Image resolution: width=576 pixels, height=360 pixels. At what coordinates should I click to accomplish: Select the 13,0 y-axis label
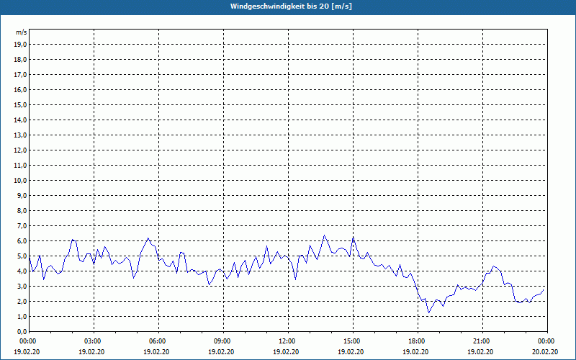(x=20, y=135)
